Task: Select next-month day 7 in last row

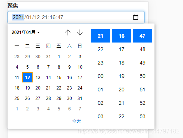Action: [x=80, y=109]
